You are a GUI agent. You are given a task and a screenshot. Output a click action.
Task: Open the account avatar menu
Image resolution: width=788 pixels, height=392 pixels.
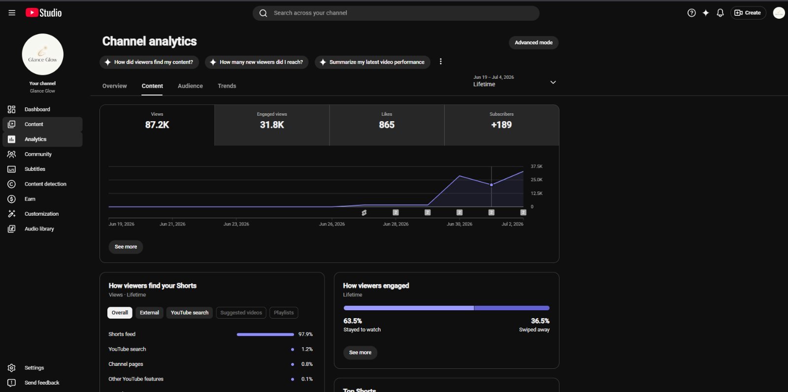[779, 13]
